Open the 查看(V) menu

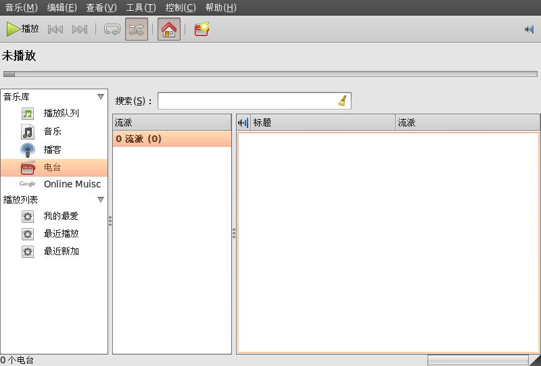pyautogui.click(x=101, y=7)
